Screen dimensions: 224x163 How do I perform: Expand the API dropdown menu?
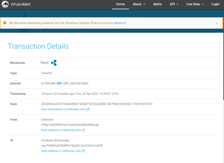(174, 4)
